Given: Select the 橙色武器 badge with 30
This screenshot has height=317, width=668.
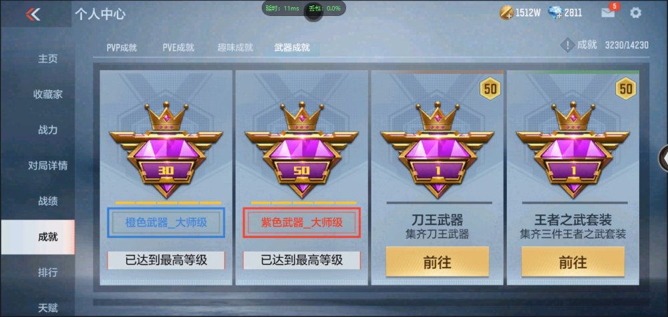Looking at the screenshot, I should (166, 149).
